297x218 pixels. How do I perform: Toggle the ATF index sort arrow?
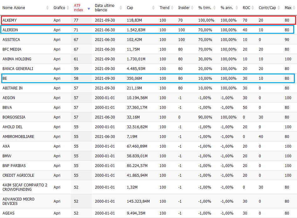89,9
